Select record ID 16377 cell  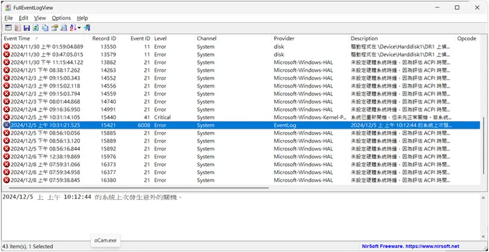coord(108,172)
